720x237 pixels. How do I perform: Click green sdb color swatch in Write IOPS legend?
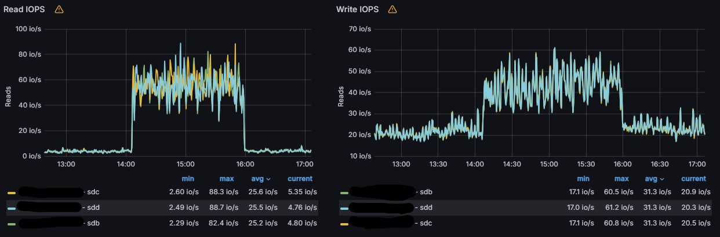344,192
